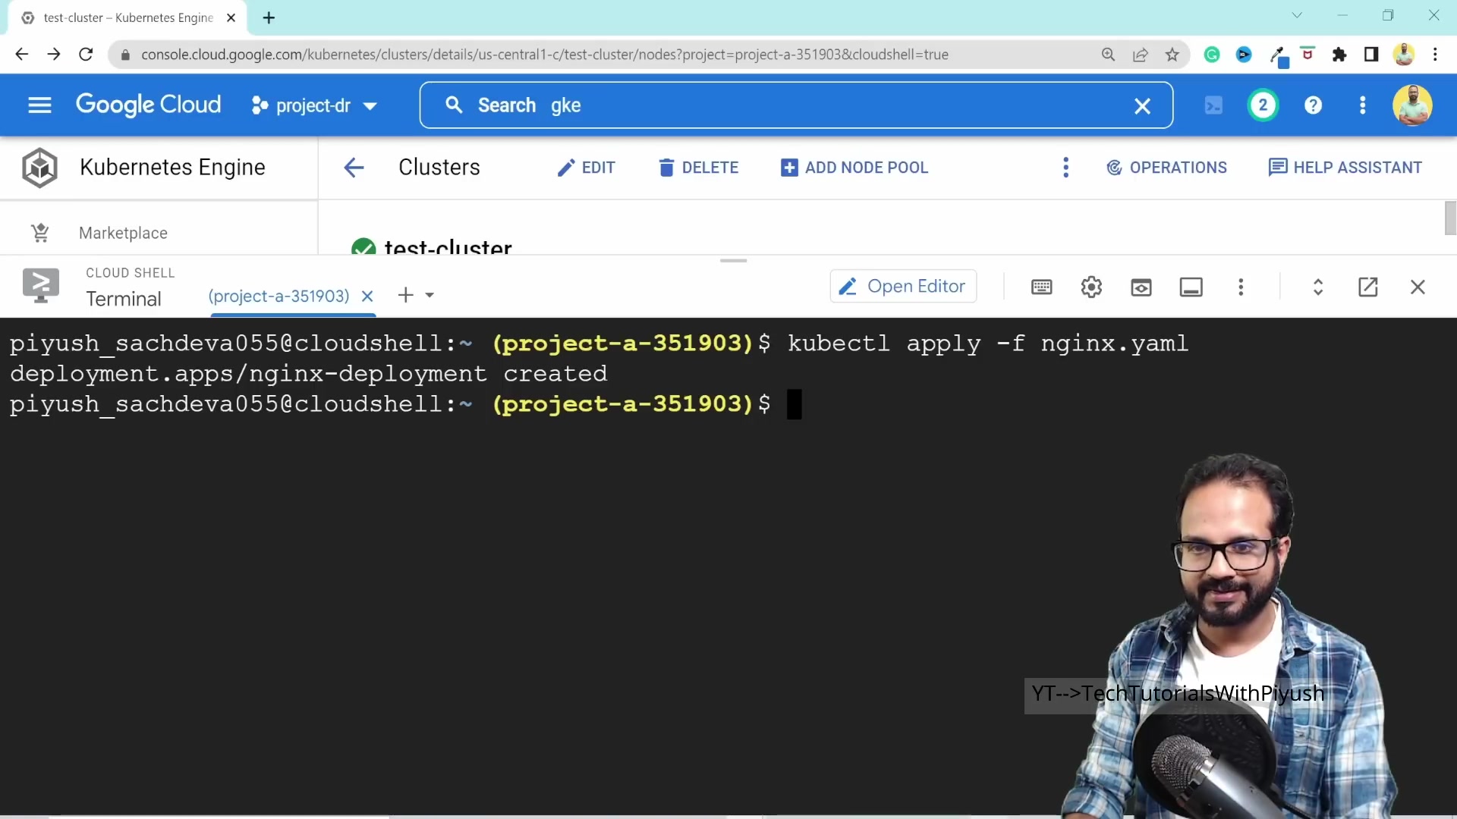This screenshot has width=1457, height=819.
Task: Open Marketplace in the sidebar
Action: point(123,233)
